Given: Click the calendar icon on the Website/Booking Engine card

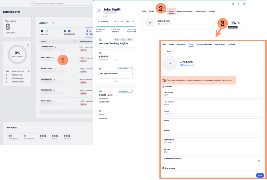Looking at the screenshot, I should pos(100,39).
